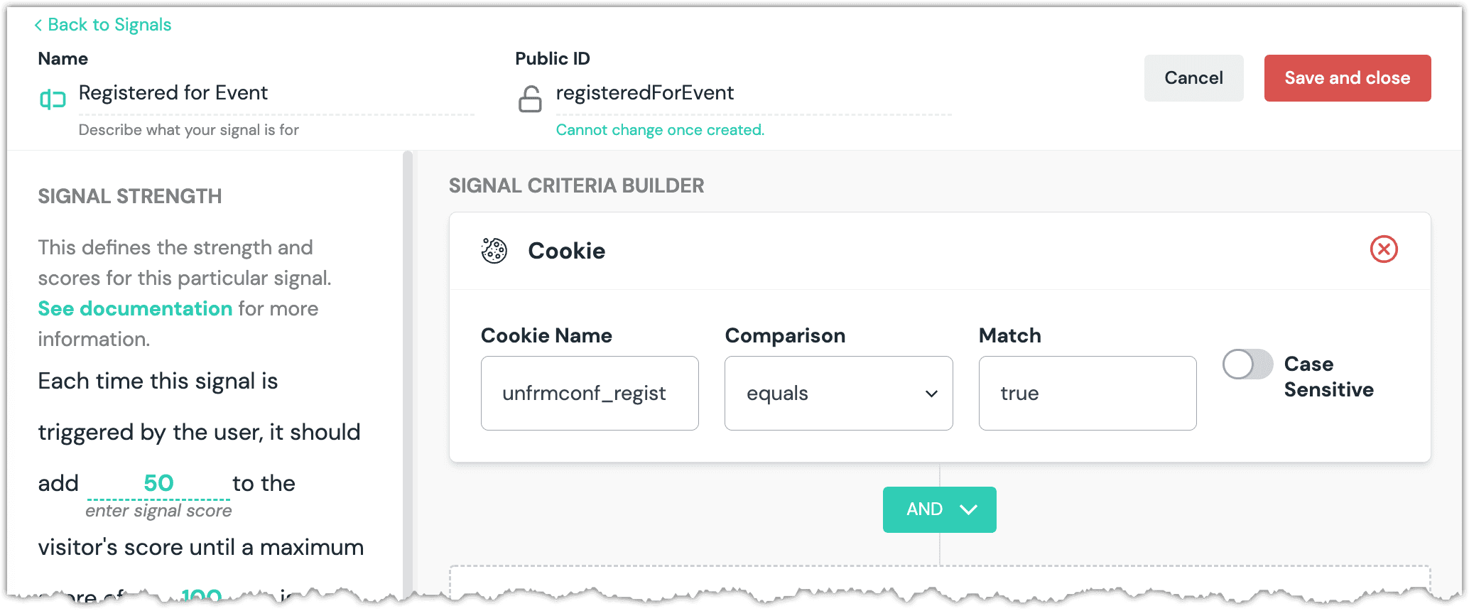Click the back chevron arrow to Signals
Viewport: 1469px width, 611px height.
(38, 26)
